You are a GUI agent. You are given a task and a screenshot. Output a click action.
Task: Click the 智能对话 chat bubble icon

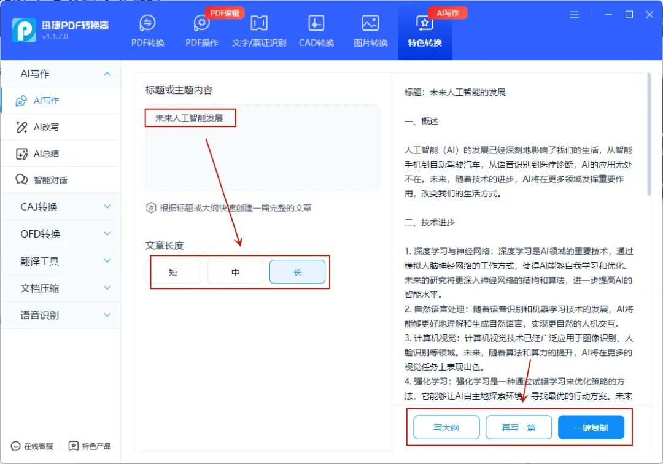tap(21, 180)
